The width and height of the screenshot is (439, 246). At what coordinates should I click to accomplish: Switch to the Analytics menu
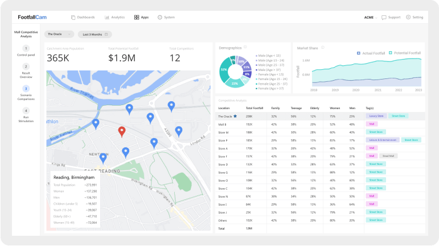coord(115,17)
